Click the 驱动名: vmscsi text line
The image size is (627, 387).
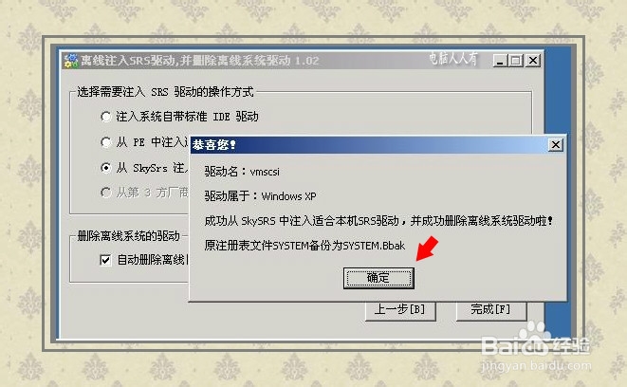pos(242,172)
